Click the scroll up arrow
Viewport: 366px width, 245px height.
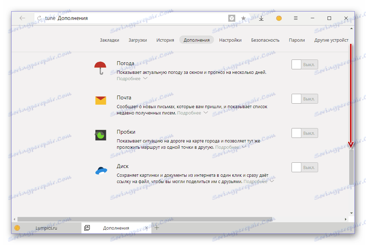click(351, 28)
